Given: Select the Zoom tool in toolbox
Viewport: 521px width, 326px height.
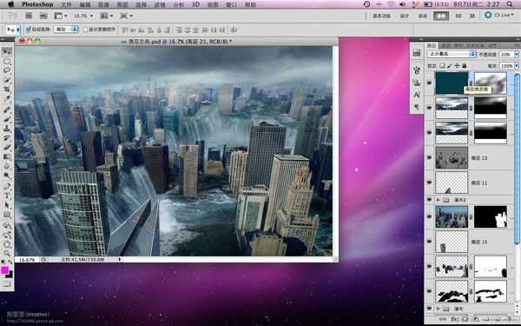Looking at the screenshot, I should 7,254.
